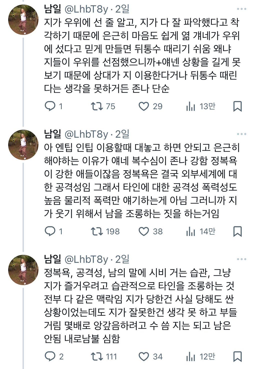Like the tweet with 34 likes
The height and width of the screenshot is (369, 256).
[144, 356]
